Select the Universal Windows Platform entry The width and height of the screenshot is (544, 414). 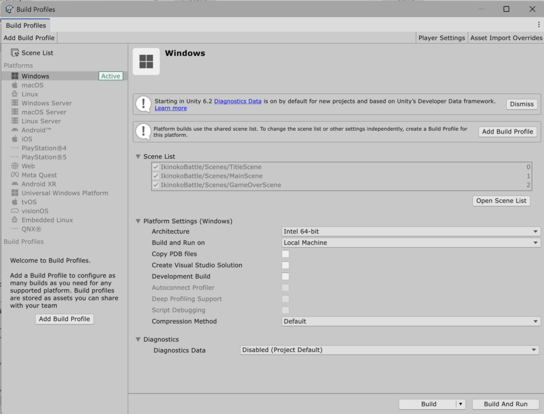click(x=64, y=193)
